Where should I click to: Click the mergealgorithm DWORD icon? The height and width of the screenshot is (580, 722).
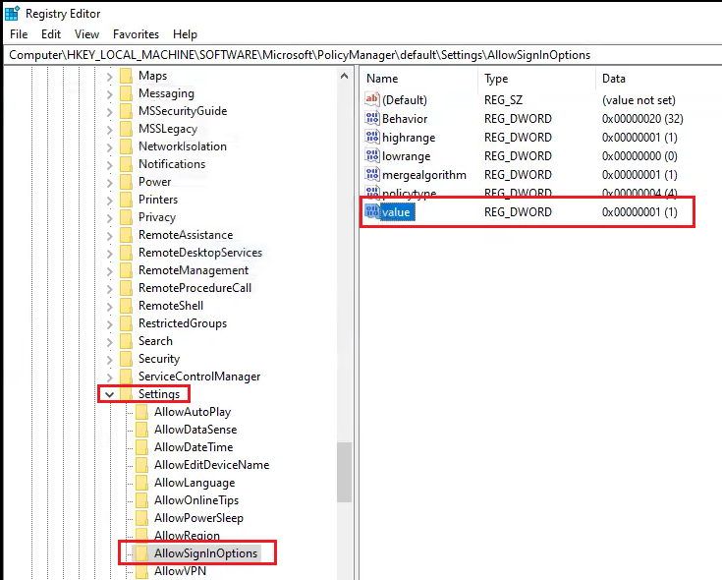(x=371, y=174)
